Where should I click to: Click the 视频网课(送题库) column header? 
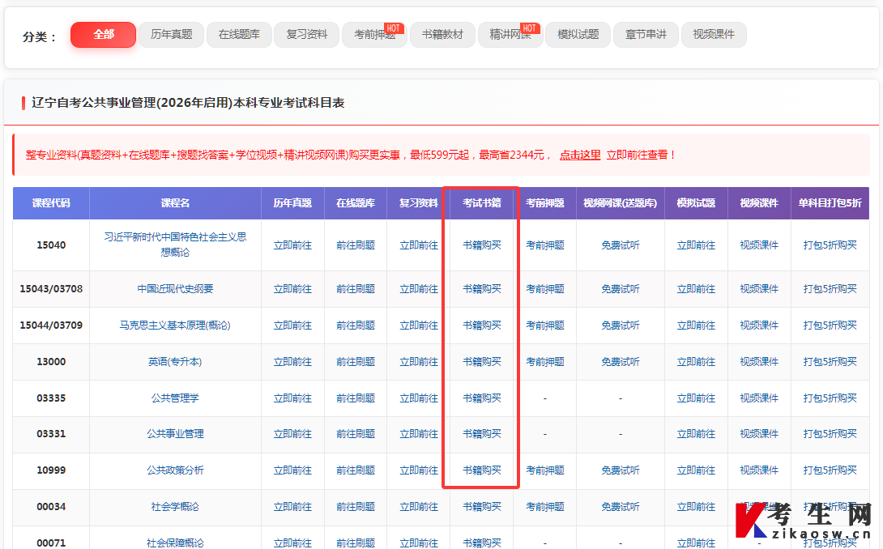coord(621,203)
